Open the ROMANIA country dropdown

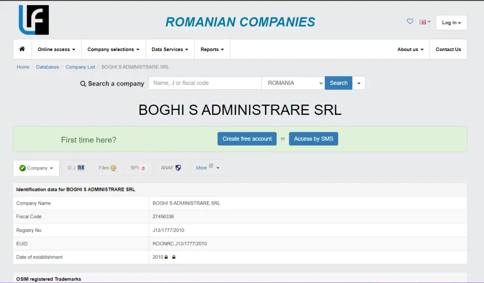(293, 83)
